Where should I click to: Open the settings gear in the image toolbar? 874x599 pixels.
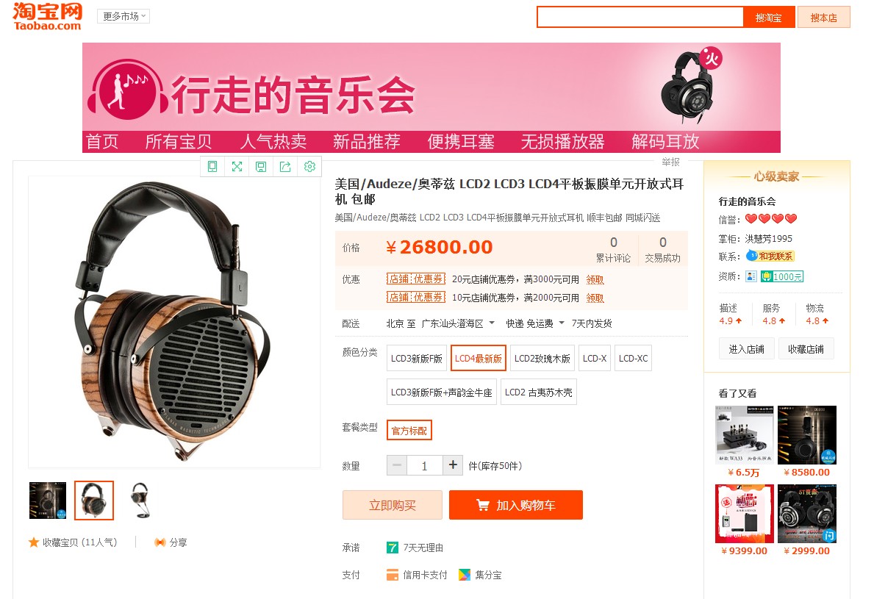click(310, 167)
